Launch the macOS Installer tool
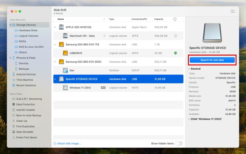 tap(26, 110)
